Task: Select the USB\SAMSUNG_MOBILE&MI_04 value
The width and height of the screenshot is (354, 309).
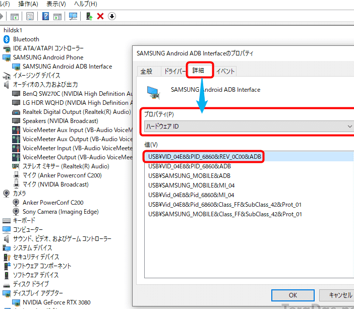Action: pyautogui.click(x=191, y=186)
